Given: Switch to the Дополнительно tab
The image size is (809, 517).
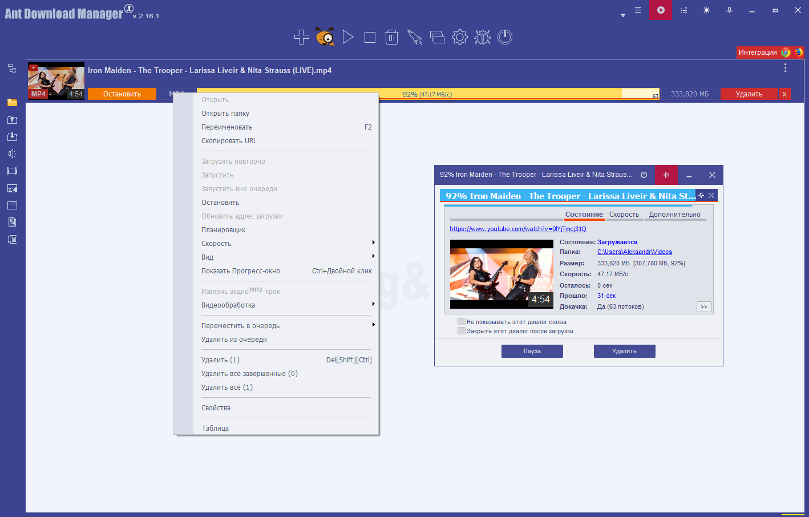Looking at the screenshot, I should click(x=675, y=215).
